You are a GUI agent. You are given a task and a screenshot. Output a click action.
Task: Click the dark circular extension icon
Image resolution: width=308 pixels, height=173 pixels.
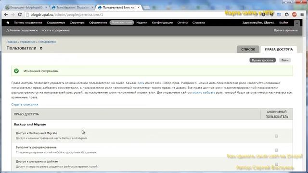pyautogui.click(x=287, y=14)
